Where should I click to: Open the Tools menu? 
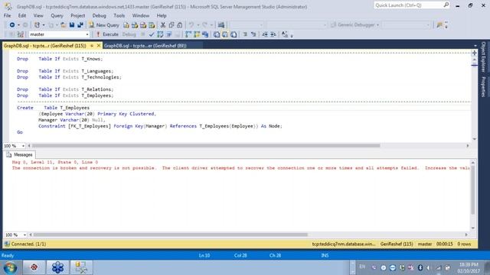[x=119, y=15]
